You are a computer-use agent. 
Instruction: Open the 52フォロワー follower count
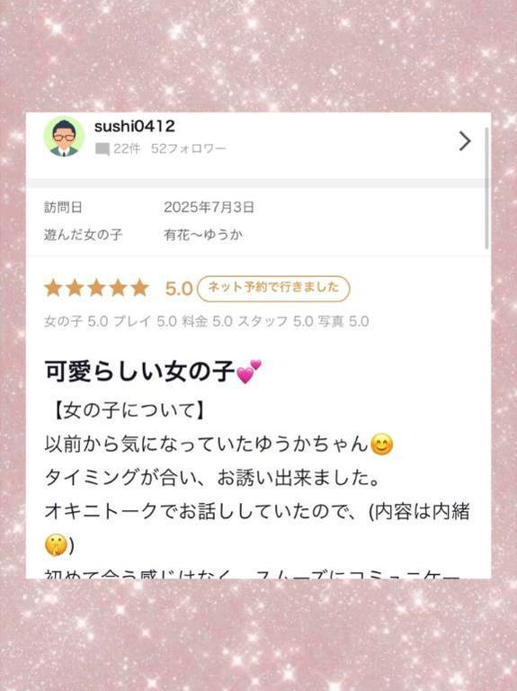click(189, 149)
